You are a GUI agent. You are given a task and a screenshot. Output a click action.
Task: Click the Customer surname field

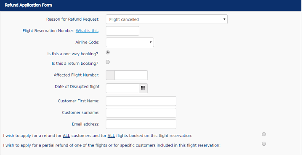click(x=141, y=112)
